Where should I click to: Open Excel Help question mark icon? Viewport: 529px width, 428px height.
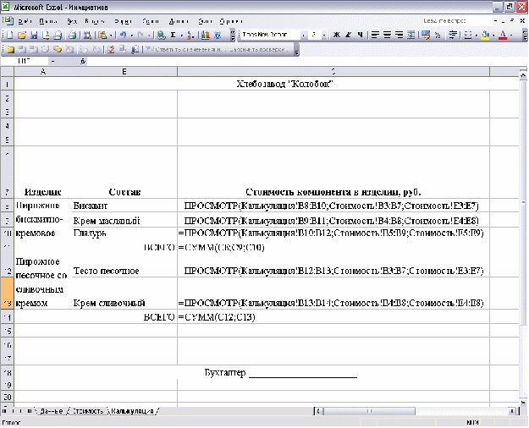[218, 35]
